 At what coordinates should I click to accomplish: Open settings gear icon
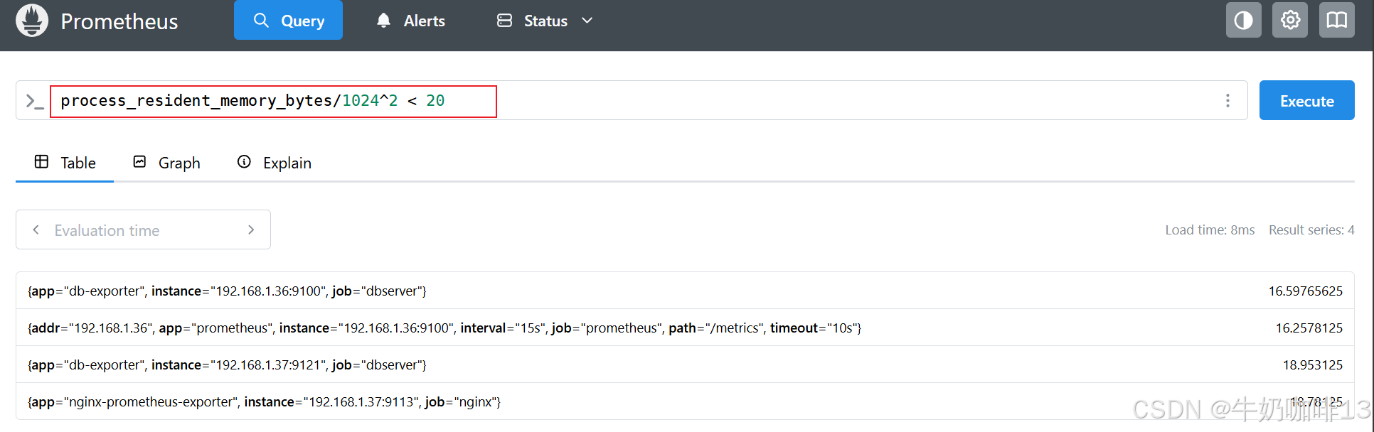point(1290,20)
